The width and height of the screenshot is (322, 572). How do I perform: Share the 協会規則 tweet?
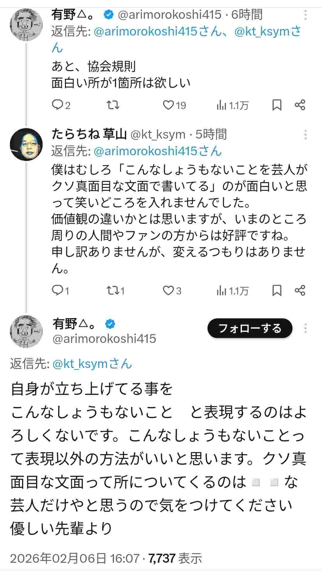click(x=300, y=105)
